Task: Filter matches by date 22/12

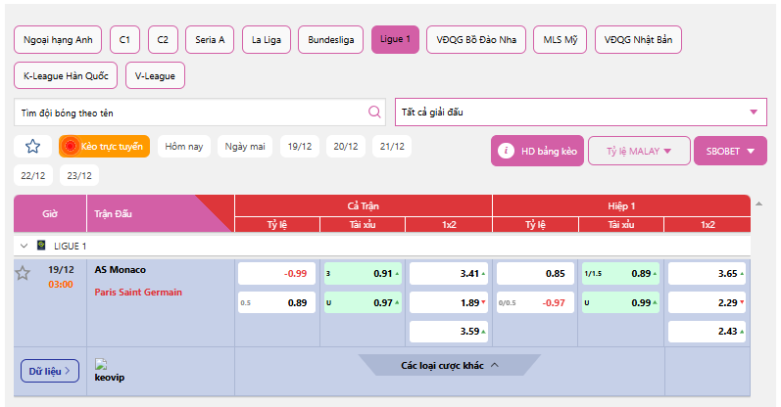Action: click(x=33, y=176)
